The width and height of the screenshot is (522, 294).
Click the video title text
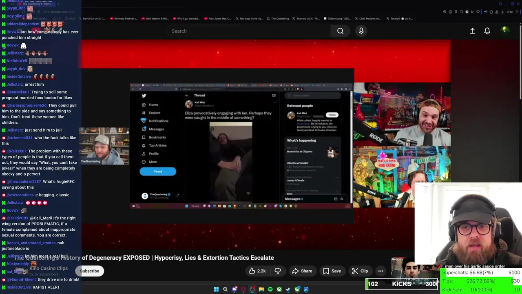click(x=144, y=258)
